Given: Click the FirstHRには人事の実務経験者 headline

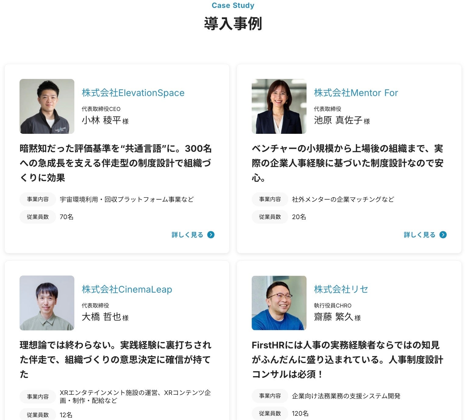Looking at the screenshot, I should (348, 360).
